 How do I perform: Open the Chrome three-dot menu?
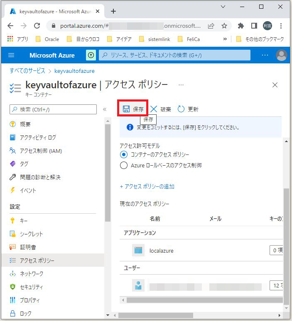pyautogui.click(x=281, y=26)
